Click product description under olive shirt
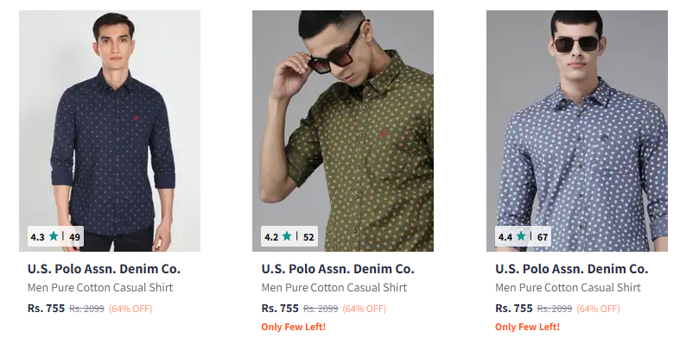Viewport: 686px width, 350px height. 334,288
